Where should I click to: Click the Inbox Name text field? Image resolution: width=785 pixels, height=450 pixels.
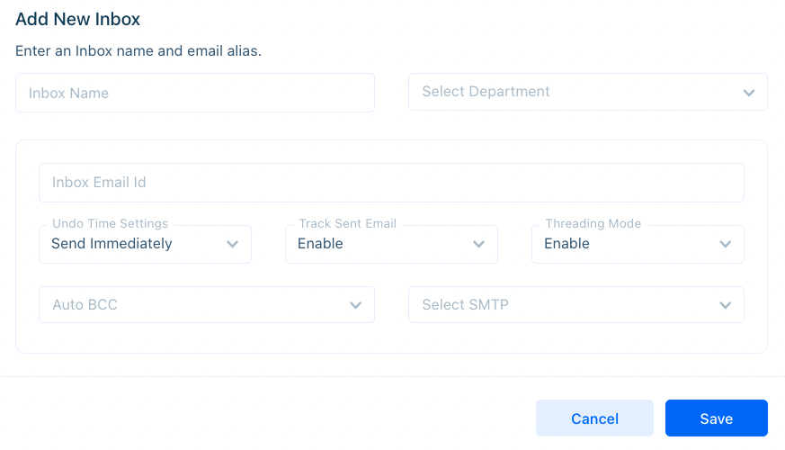pyautogui.click(x=195, y=93)
